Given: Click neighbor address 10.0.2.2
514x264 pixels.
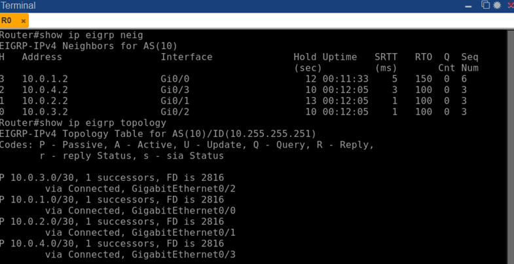Looking at the screenshot, I should click(x=45, y=101).
